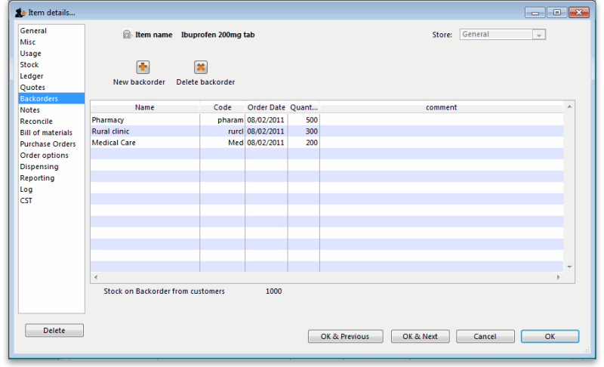Click the Cancel button
This screenshot has width=604, height=367.
(485, 336)
